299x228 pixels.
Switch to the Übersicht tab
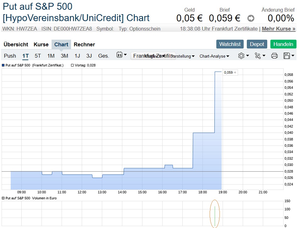pos(16,44)
